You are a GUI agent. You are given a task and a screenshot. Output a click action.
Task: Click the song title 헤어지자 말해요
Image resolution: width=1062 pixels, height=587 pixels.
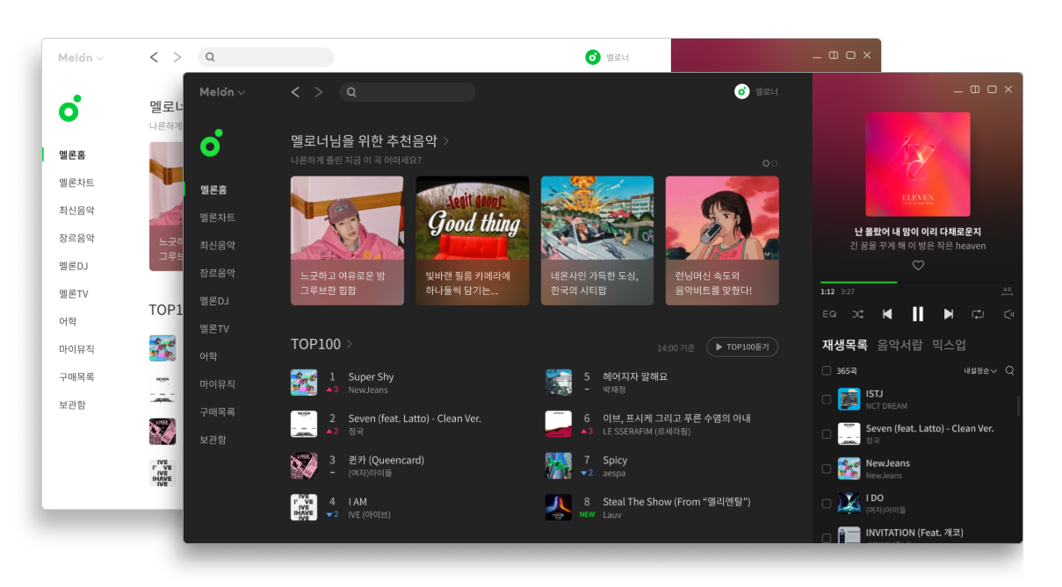tap(635, 376)
